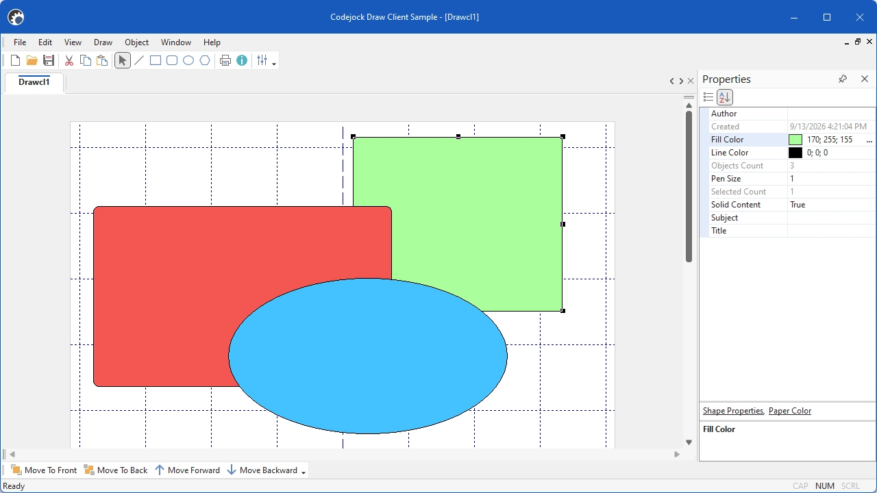Toggle alphabetical sort in Properties panel
This screenshot has width=877, height=493.
point(725,97)
